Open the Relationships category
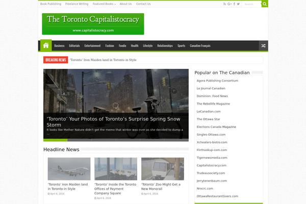Image resolution: width=306 pixels, height=204 pixels. pos(165,46)
